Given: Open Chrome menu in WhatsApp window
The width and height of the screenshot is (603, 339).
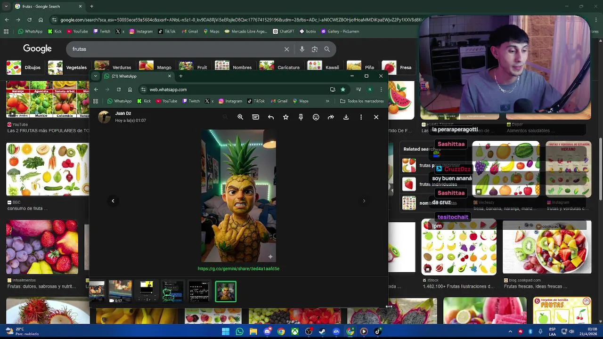Looking at the screenshot, I should tap(381, 89).
